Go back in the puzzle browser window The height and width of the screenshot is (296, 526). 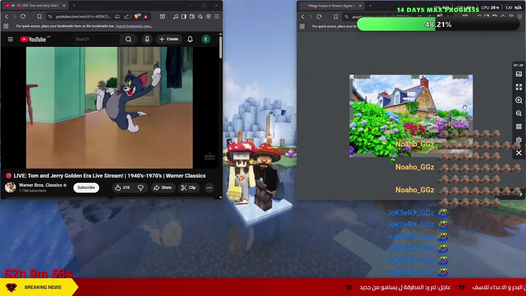(303, 16)
